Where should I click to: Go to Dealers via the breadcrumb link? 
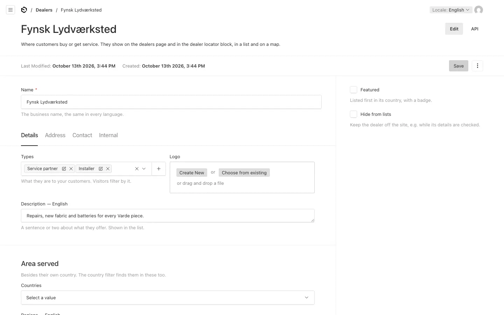[x=44, y=10]
